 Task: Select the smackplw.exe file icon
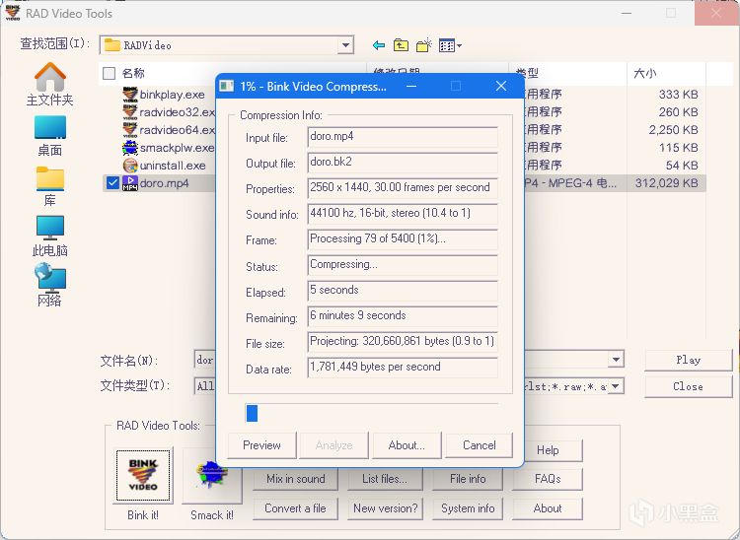pos(130,148)
